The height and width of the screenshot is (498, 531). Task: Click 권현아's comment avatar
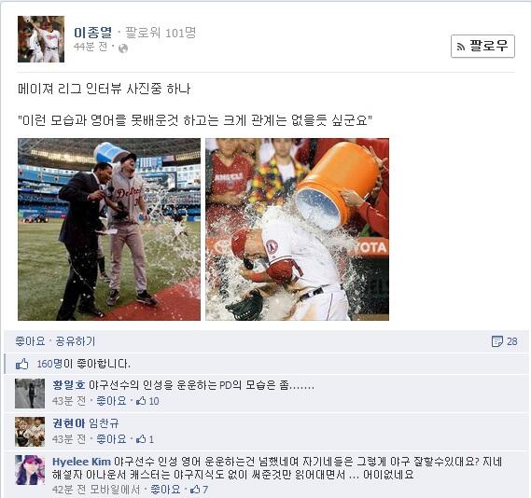(30, 432)
